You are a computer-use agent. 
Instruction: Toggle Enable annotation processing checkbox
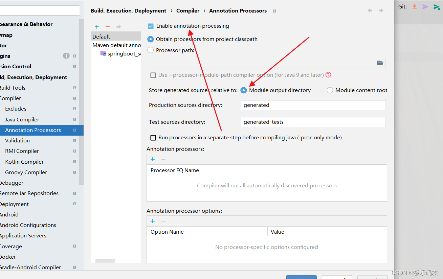point(151,26)
